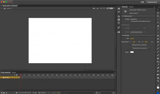Toggle layer visibility eye column header
160x94 pixels.
(14, 75)
